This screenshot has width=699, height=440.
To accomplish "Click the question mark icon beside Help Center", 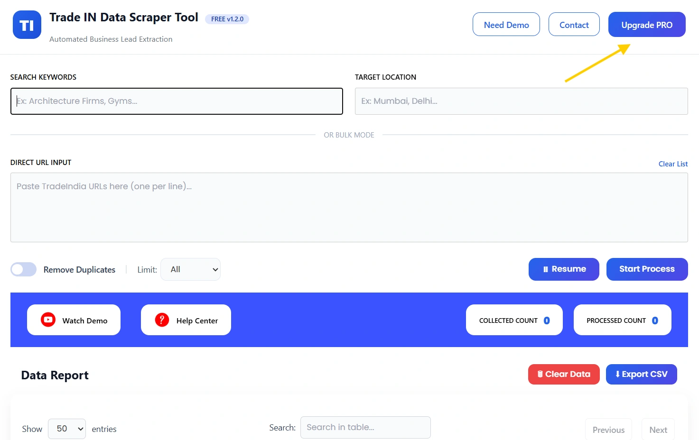I will pos(161,320).
